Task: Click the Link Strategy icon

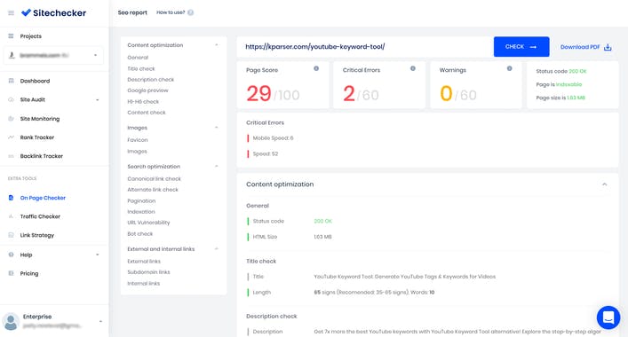Action: (x=11, y=235)
